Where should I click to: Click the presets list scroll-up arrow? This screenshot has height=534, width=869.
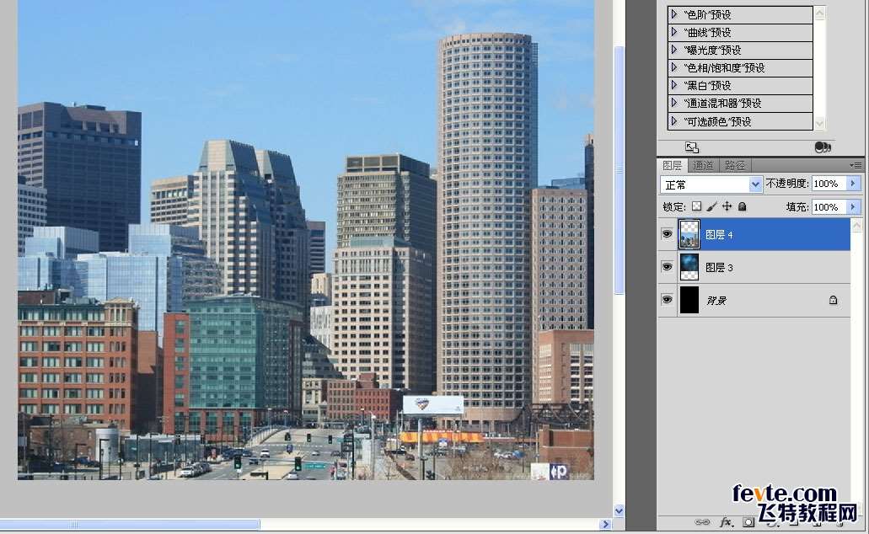click(x=819, y=13)
